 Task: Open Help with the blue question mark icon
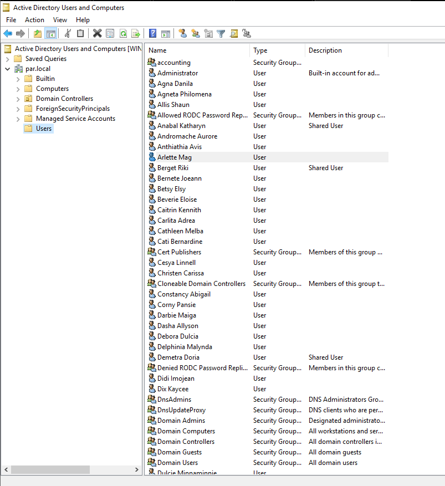click(x=153, y=33)
